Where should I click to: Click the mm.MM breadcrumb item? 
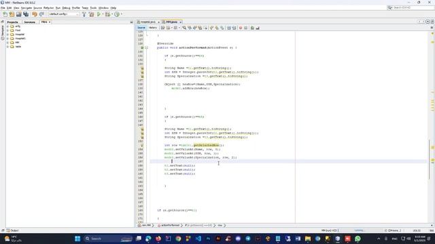pos(145,226)
